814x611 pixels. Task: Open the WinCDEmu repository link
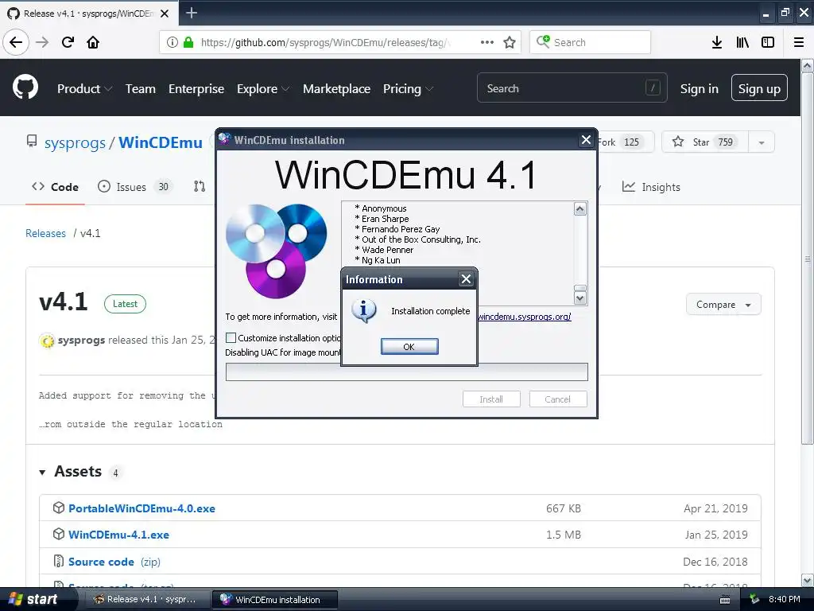tap(161, 142)
